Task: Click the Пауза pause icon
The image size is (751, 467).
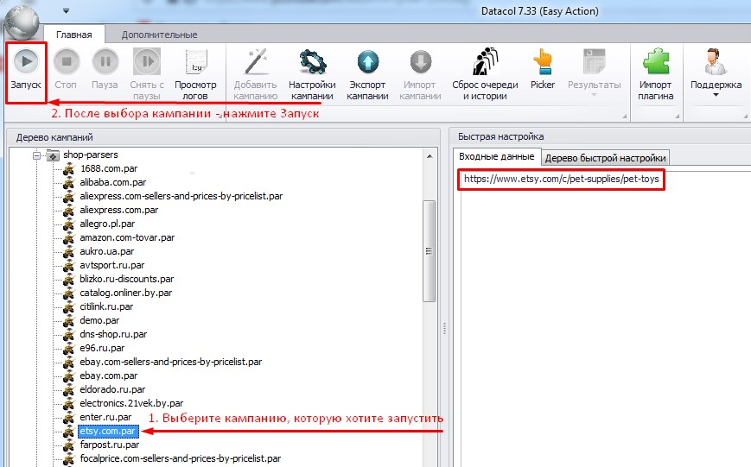Action: point(105,61)
